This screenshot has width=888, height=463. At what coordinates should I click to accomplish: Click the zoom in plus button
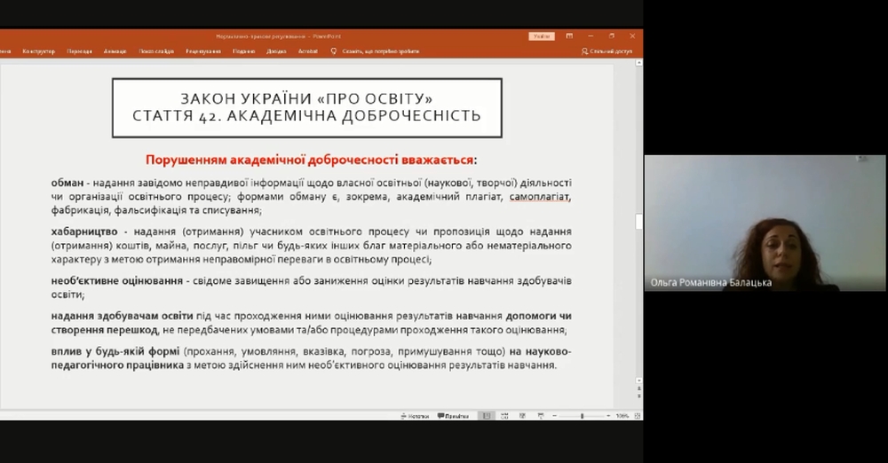pyautogui.click(x=608, y=416)
